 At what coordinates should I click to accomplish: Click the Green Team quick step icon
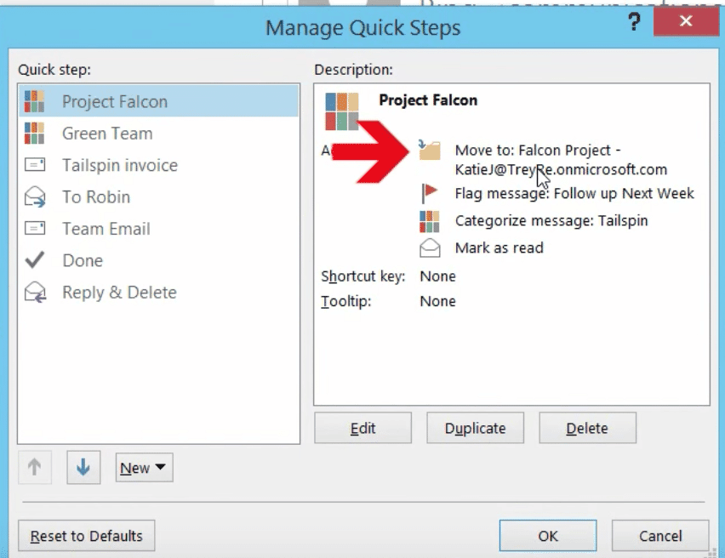point(35,134)
